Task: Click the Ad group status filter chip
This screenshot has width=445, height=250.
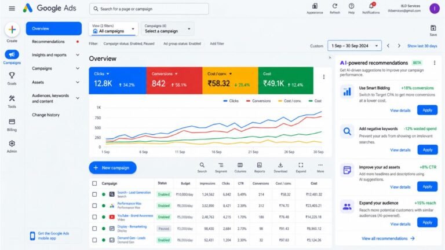Action: coord(182,43)
